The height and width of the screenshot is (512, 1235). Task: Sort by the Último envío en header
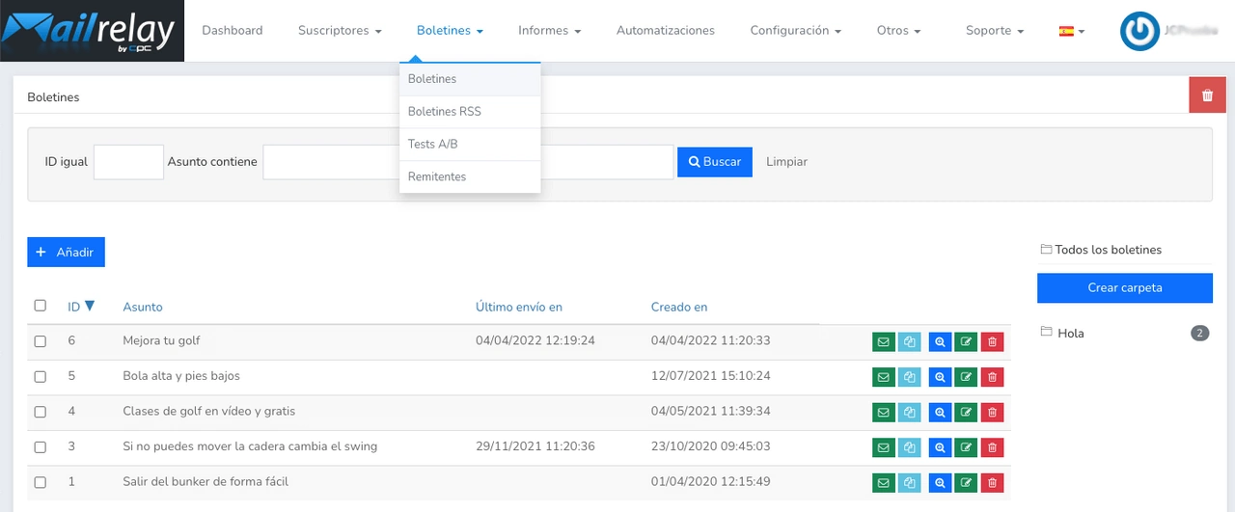click(519, 307)
